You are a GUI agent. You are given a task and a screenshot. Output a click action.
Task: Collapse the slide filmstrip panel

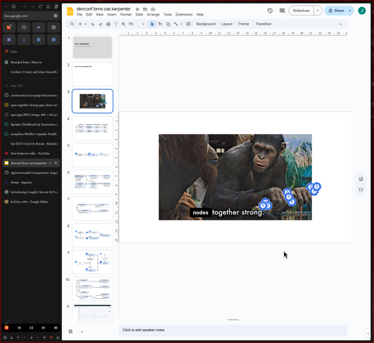(x=82, y=331)
